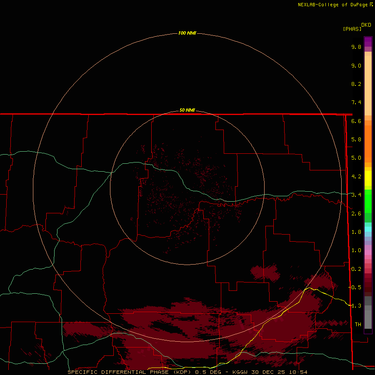Click the [PHAS] units label
Viewport: 375px width, 375px height.
352,29
